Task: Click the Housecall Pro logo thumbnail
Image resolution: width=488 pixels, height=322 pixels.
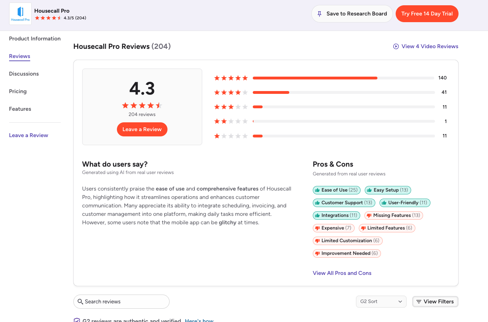Action: (x=20, y=14)
